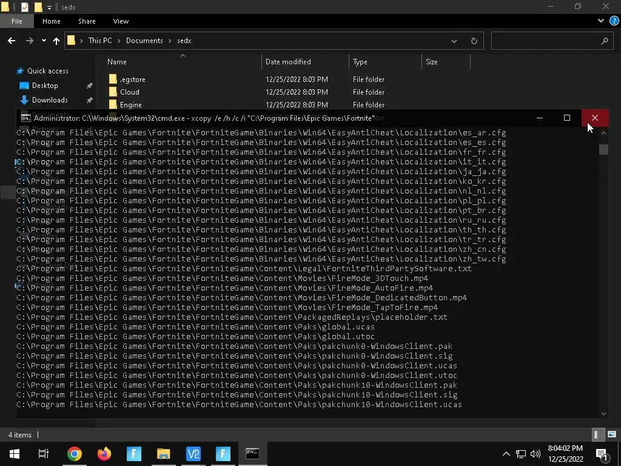
Task: Expand the address bar history dropdown
Action: [454, 41]
